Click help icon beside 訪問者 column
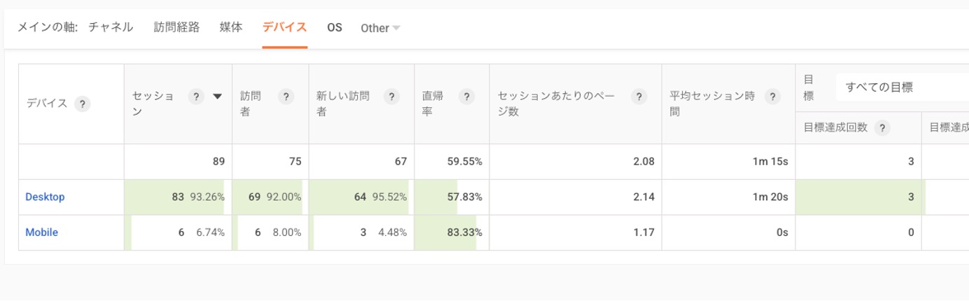Screen dimensions: 969x301 (x=286, y=97)
